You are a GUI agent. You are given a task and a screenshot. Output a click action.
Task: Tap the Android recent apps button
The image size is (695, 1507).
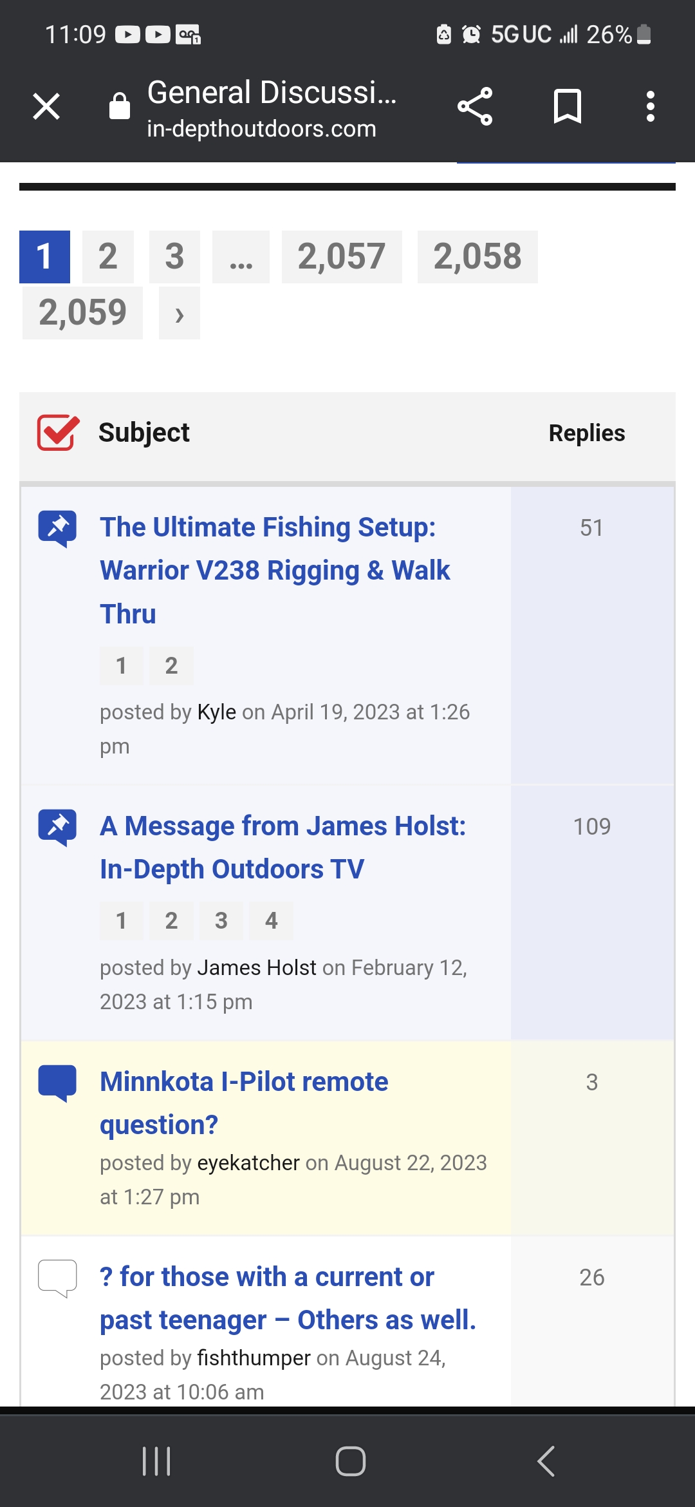click(156, 1461)
